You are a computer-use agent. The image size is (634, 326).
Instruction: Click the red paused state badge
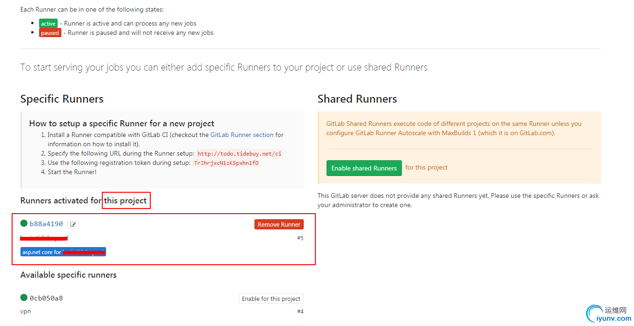[x=50, y=33]
